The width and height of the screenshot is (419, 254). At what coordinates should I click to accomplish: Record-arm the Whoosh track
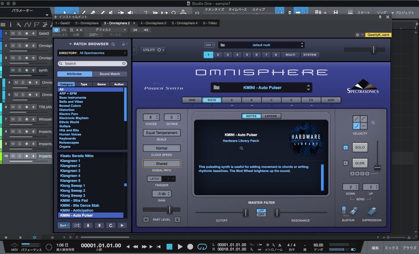[x=27, y=119]
